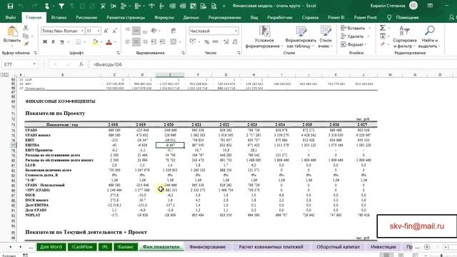The image size is (457, 257).
Task: Click the increase decimal icon
Action: (x=226, y=42)
